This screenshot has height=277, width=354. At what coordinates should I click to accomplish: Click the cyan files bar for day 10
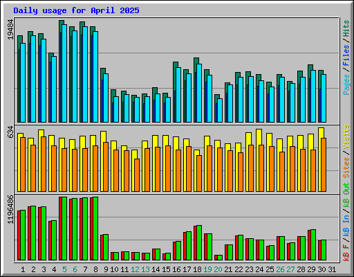(x=116, y=109)
